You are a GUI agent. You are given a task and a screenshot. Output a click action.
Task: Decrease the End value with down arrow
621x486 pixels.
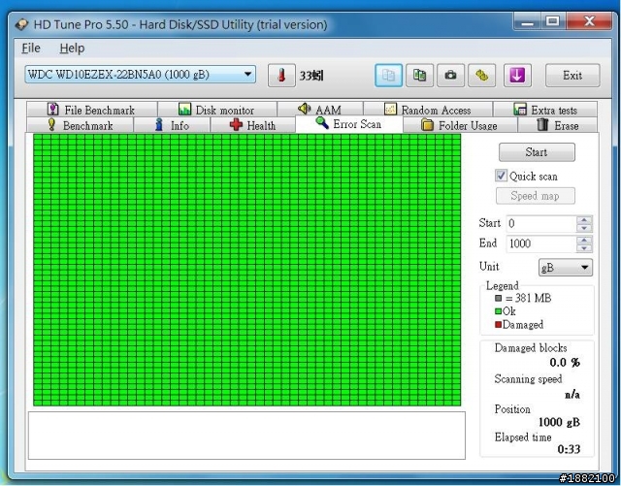pos(584,248)
